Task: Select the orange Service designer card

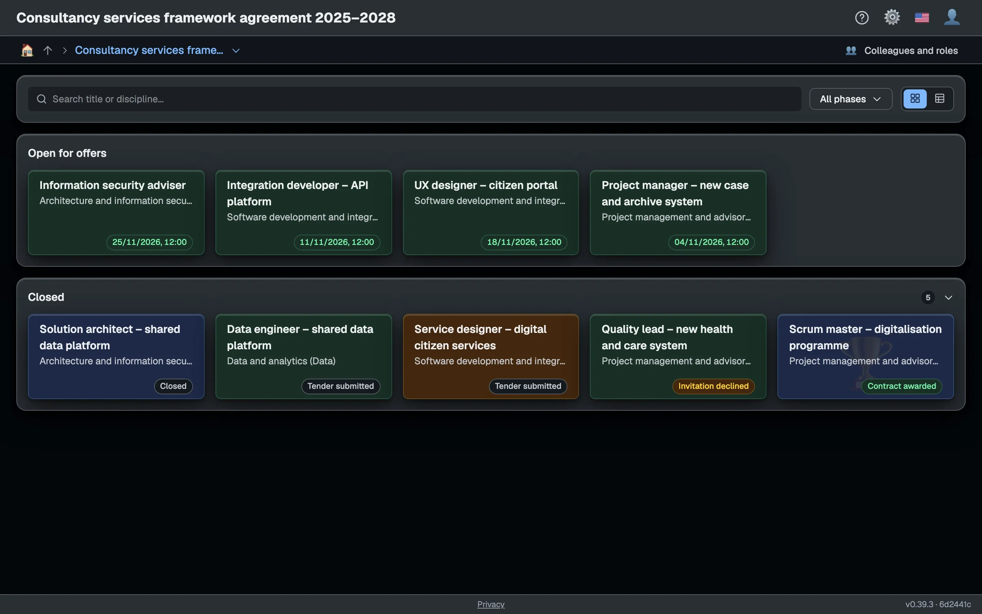Action: 491,356
